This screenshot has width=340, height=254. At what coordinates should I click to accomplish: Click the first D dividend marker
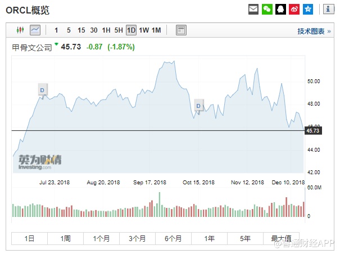point(42,89)
